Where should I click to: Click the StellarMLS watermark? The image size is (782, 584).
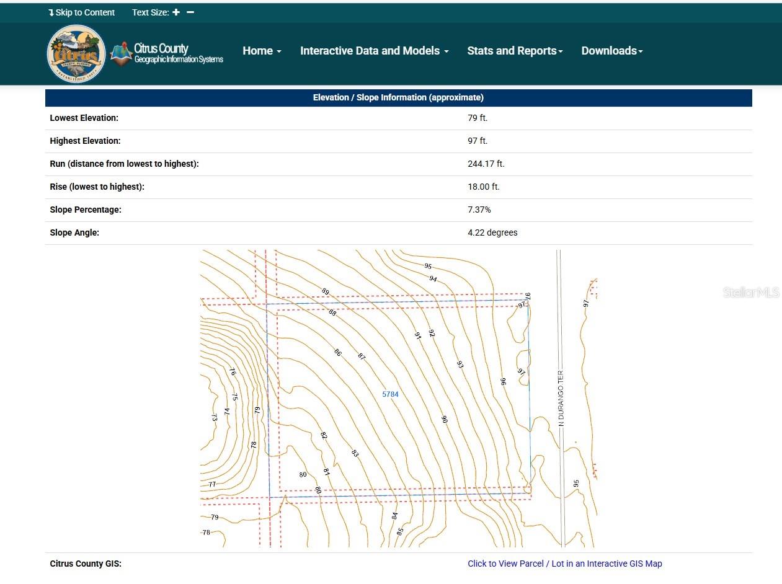tap(750, 293)
